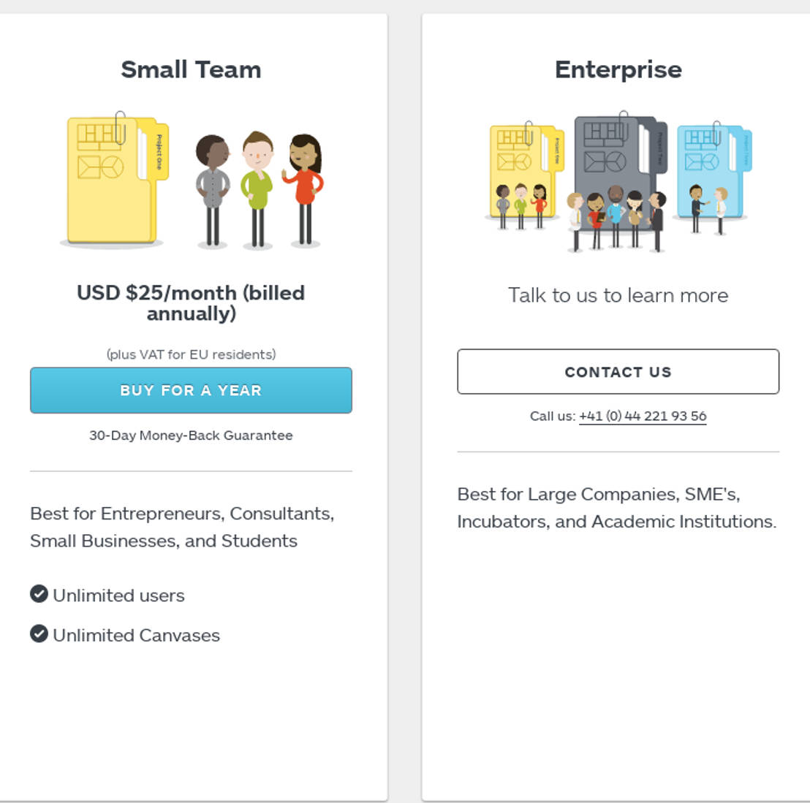Click the checkmark icon beside Unlimited Canvases

pos(37,633)
